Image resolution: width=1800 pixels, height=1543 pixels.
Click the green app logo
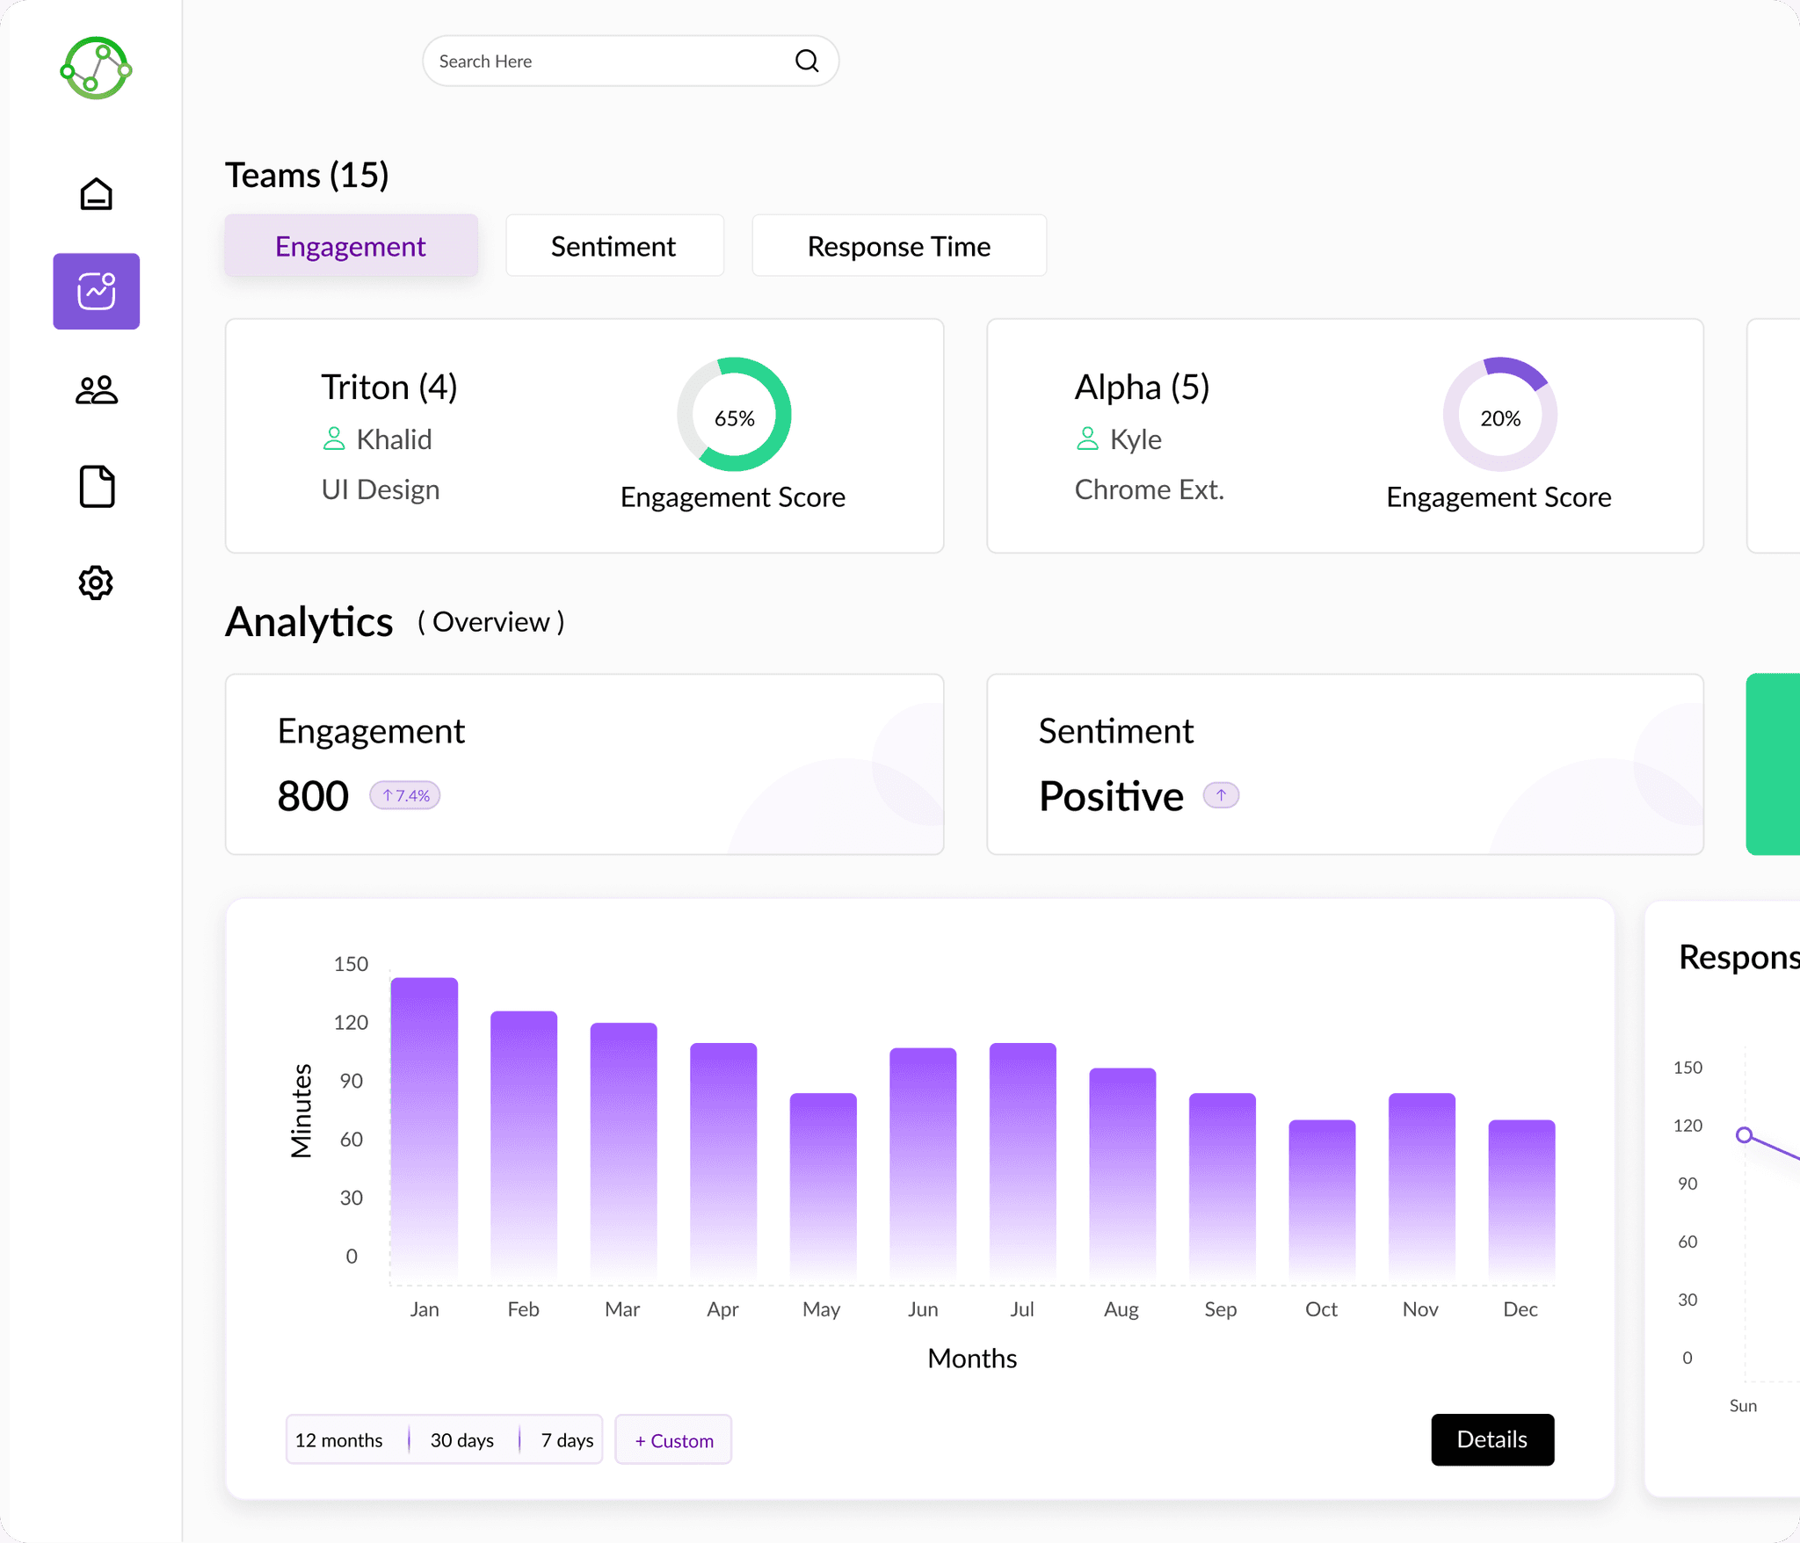[x=96, y=68]
